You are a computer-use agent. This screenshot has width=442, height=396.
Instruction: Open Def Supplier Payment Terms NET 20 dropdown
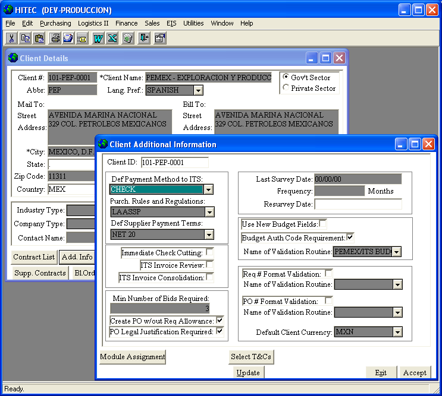pos(209,235)
